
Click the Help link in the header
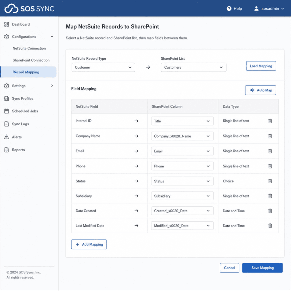(x=238, y=9)
